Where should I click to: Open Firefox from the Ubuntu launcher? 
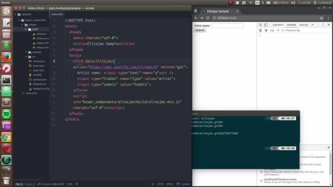[x=6, y=57]
